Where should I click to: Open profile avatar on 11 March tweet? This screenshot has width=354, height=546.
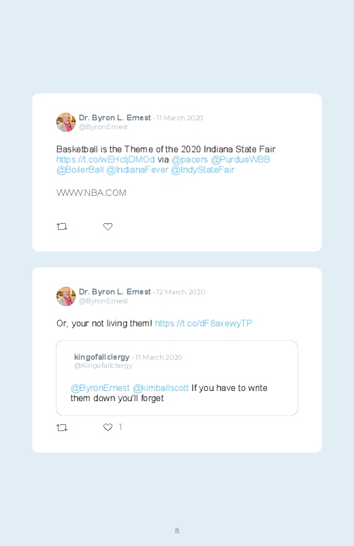[66, 122]
